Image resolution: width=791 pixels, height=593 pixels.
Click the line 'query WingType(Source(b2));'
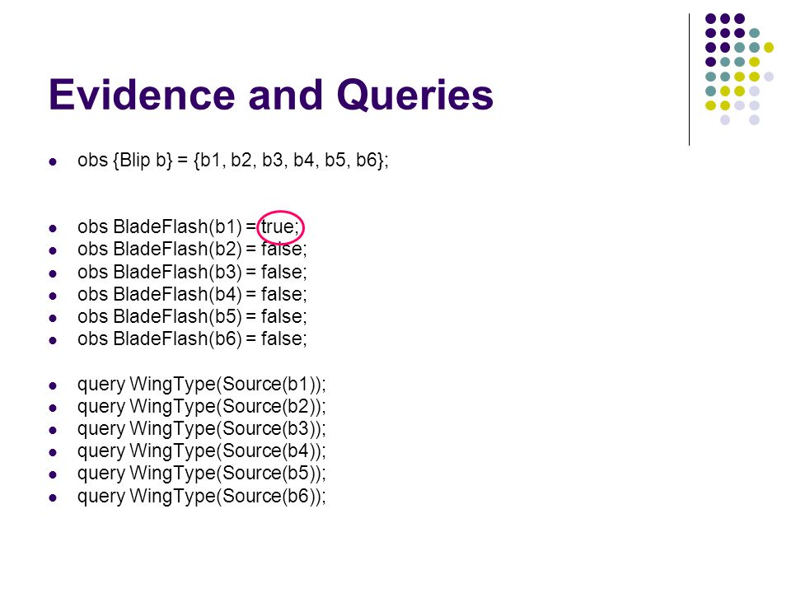tap(202, 407)
